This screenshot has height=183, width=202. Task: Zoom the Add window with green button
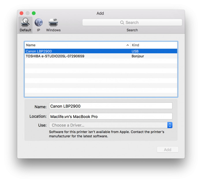point(34,13)
